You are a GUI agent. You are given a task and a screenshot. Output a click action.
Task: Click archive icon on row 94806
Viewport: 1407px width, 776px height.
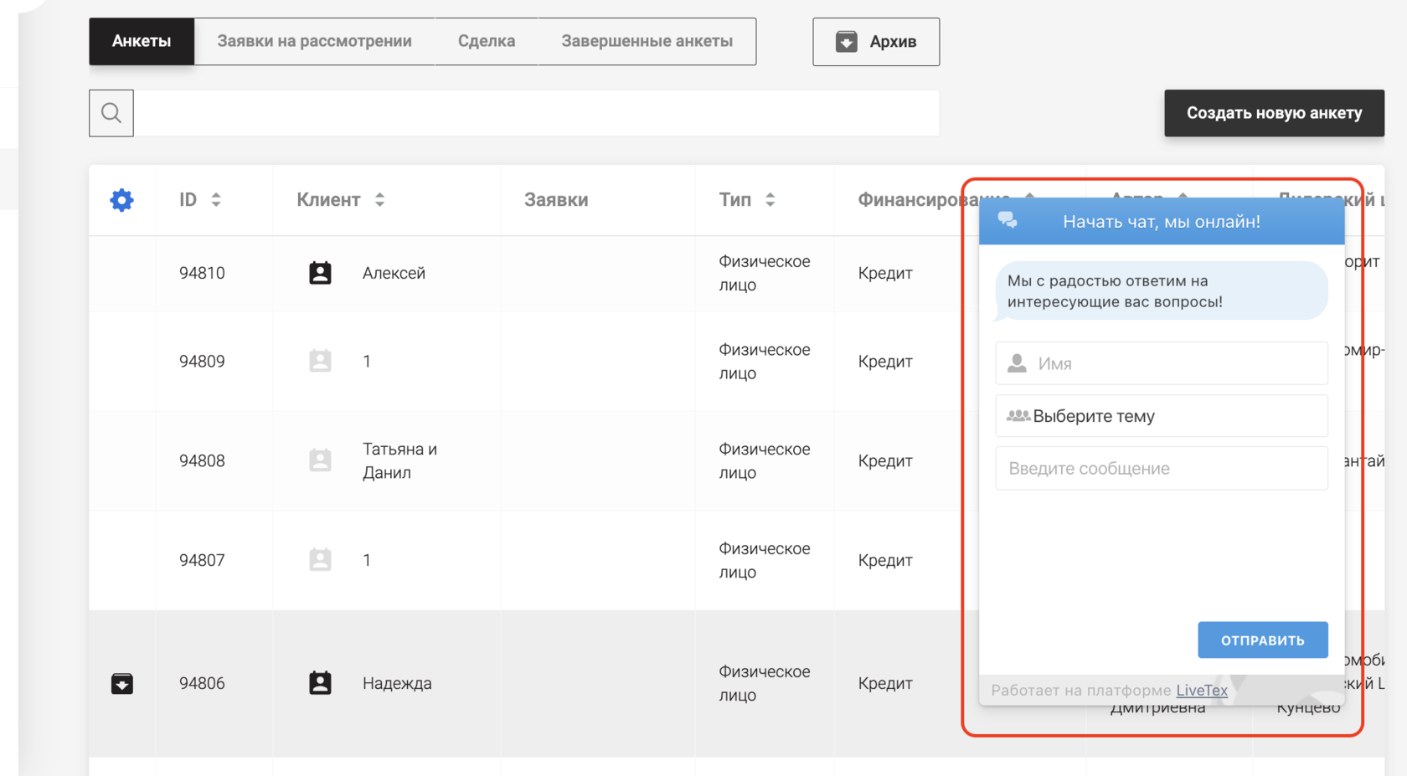pyautogui.click(x=122, y=683)
